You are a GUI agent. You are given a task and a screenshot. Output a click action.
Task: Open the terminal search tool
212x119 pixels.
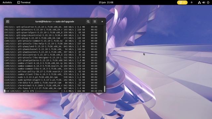point(88,21)
